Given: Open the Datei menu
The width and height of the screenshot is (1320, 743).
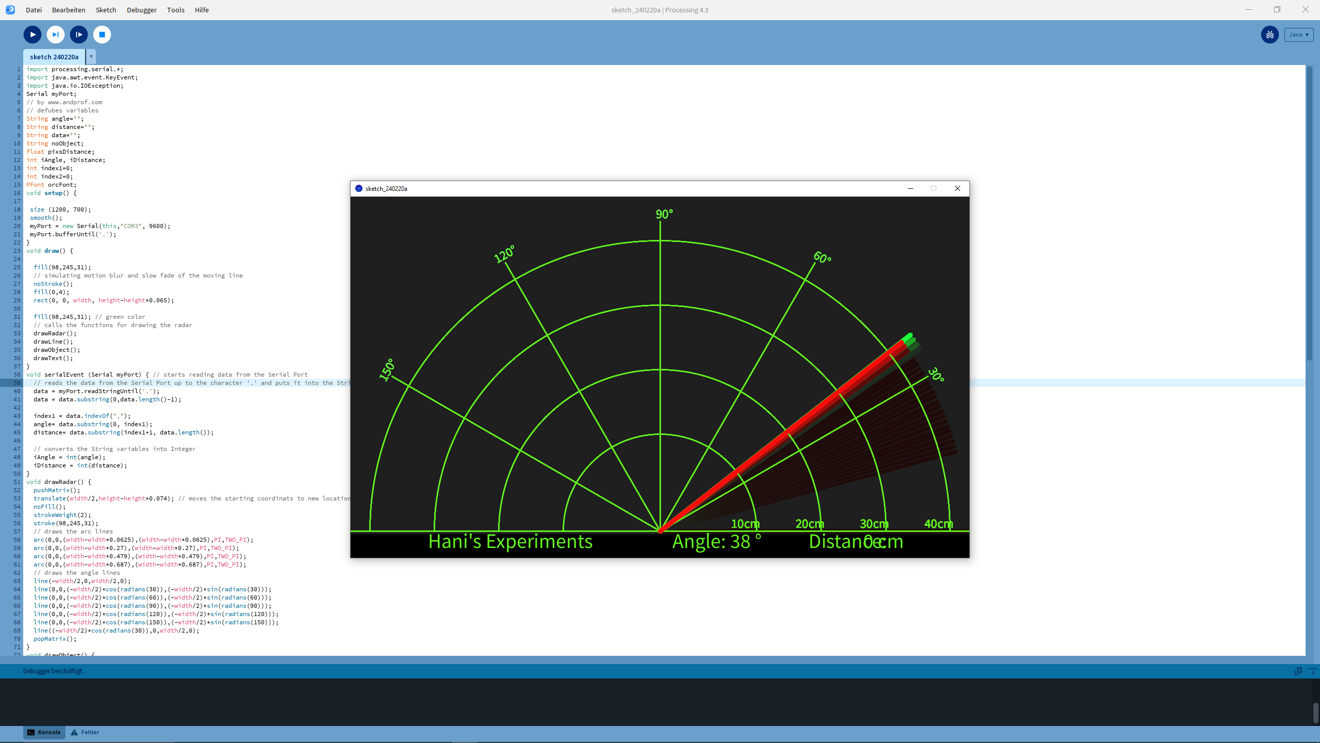Looking at the screenshot, I should pos(34,10).
